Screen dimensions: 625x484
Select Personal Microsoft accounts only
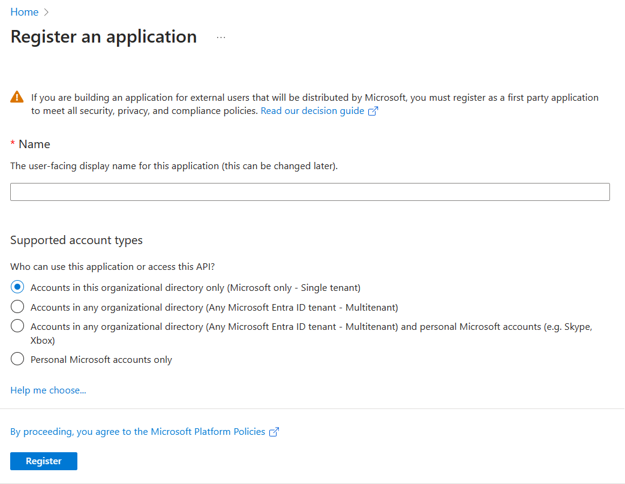[17, 359]
